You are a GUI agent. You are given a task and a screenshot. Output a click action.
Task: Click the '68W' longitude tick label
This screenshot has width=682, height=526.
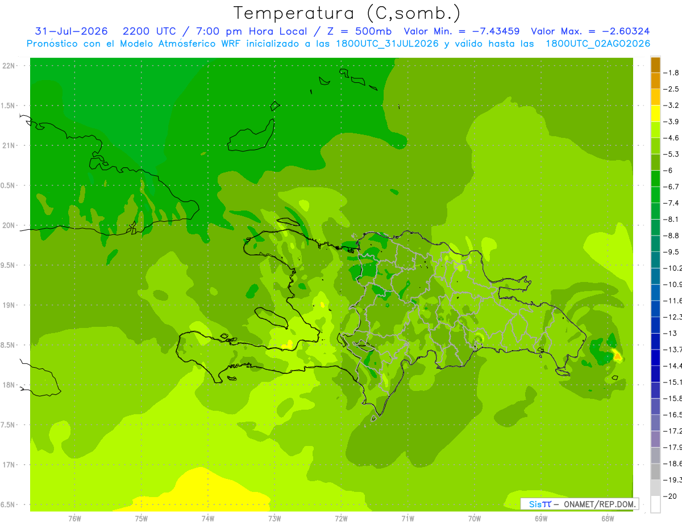[x=608, y=519]
